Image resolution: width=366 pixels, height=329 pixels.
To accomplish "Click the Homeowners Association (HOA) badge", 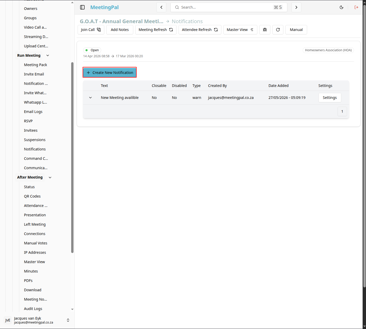I will pos(328,50).
